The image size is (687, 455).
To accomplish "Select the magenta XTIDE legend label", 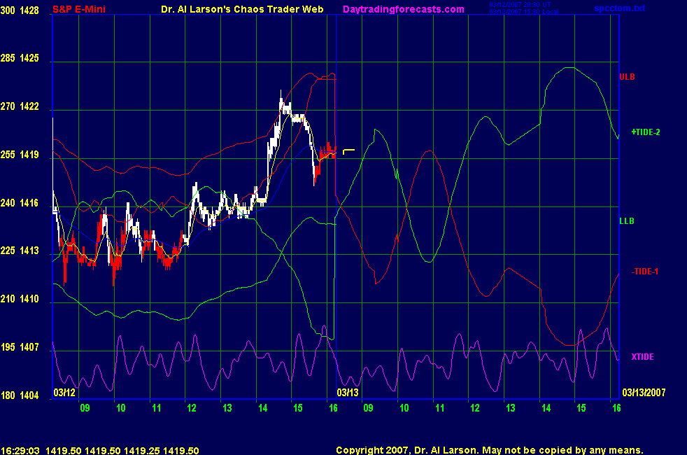I will [x=642, y=357].
